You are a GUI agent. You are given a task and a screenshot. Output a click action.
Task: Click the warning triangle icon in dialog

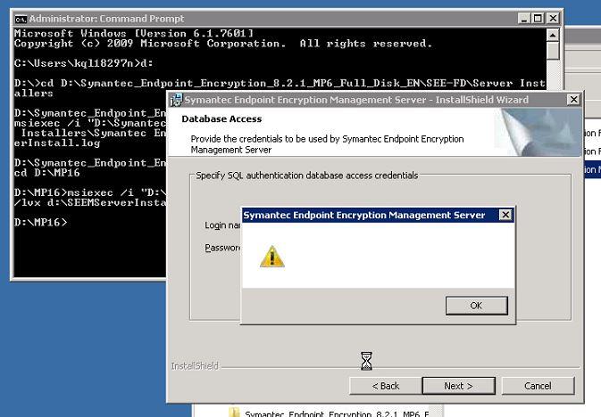coord(271,257)
